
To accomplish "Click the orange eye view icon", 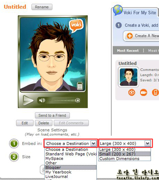I will (132, 93).
